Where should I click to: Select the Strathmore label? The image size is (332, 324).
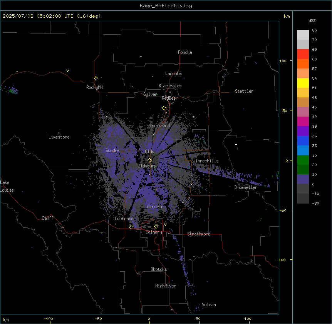[x=199, y=234]
